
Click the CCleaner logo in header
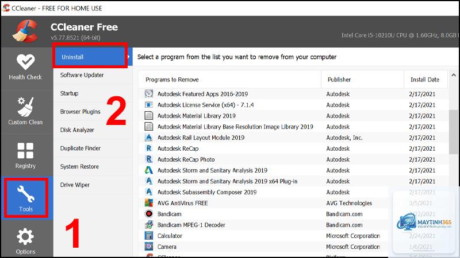25,32
